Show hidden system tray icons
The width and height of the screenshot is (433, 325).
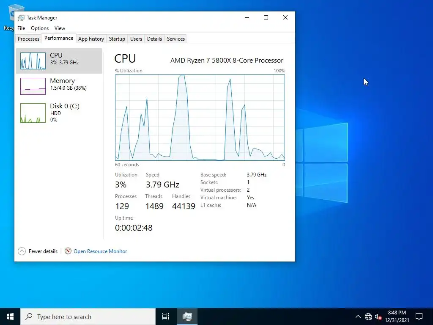click(x=358, y=317)
